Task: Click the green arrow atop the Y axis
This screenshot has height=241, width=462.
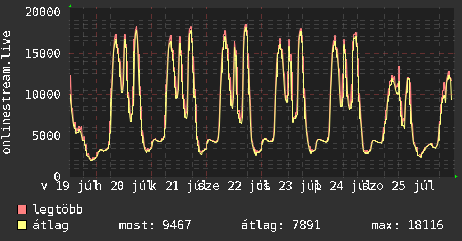Action: tap(70, 6)
